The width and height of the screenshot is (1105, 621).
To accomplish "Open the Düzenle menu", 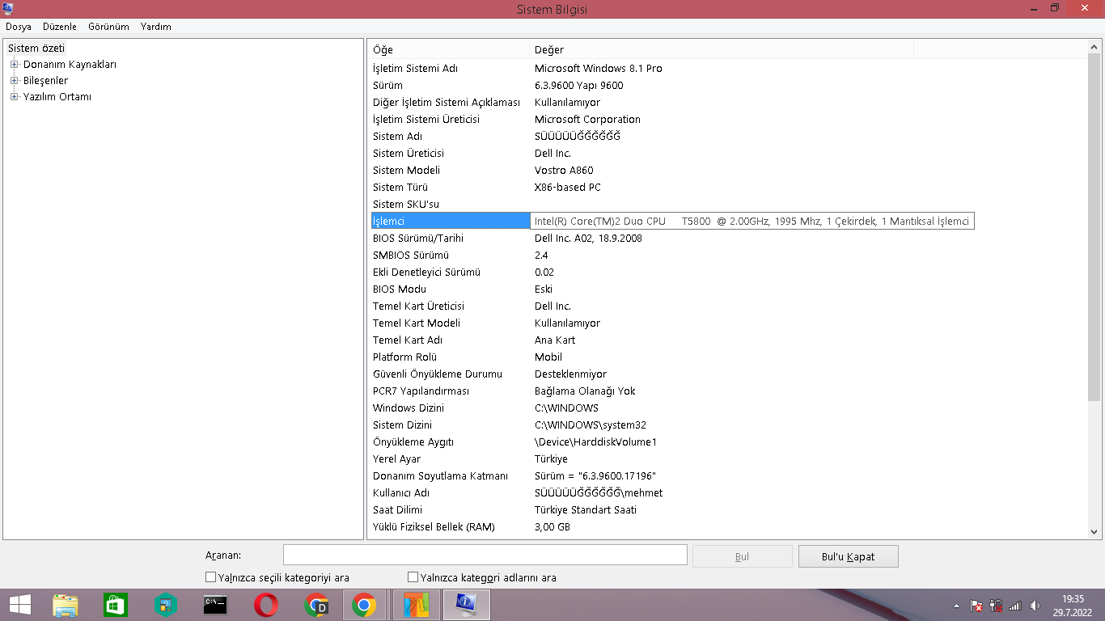I will pyautogui.click(x=60, y=27).
